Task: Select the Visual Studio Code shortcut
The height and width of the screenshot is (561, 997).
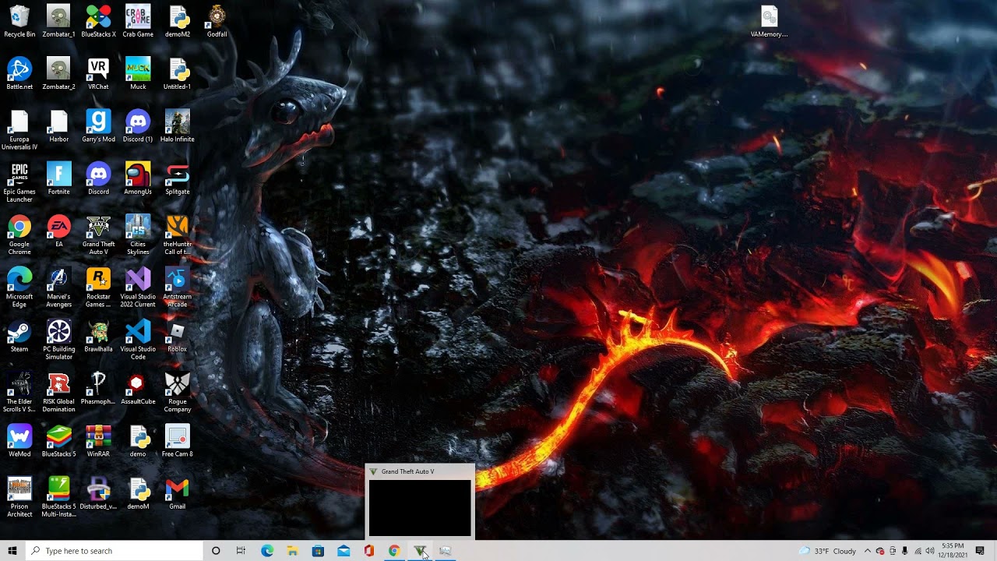Action: 138,340
